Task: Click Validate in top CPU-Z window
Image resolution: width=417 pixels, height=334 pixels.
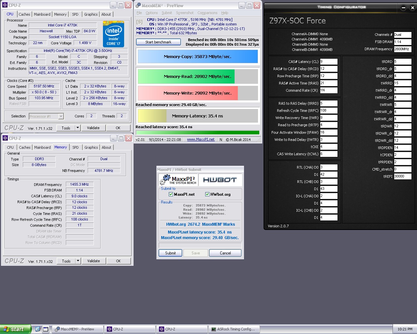Action: pos(93,128)
